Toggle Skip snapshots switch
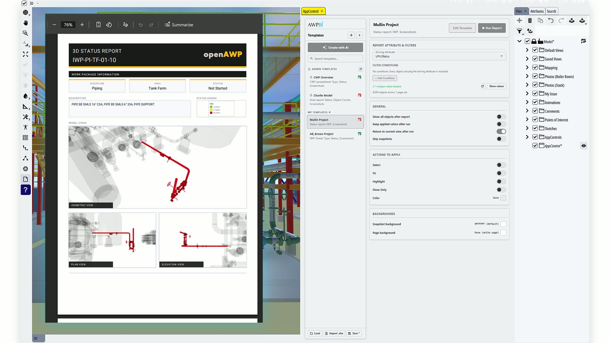Image resolution: width=610 pixels, height=343 pixels. [501, 139]
